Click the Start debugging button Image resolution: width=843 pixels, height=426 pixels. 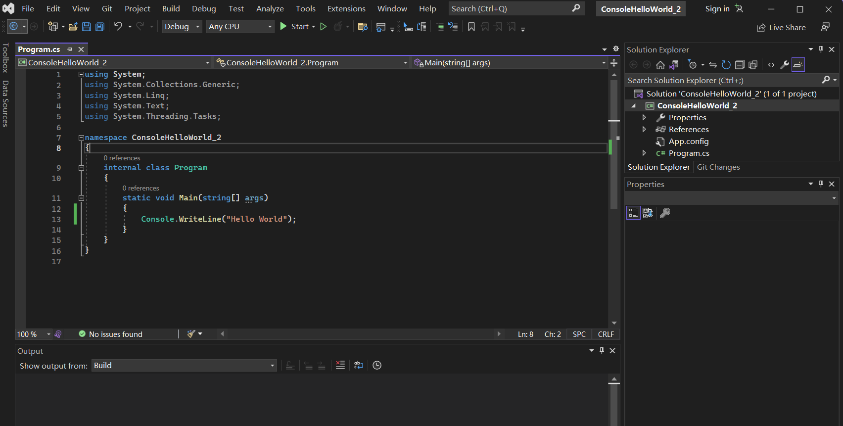coord(295,27)
